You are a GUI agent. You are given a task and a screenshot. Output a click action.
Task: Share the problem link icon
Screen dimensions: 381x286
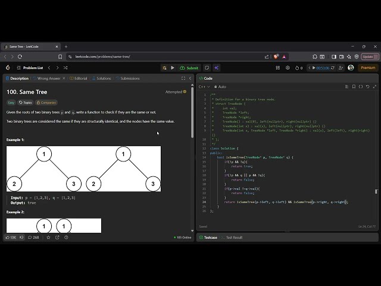[57, 237]
